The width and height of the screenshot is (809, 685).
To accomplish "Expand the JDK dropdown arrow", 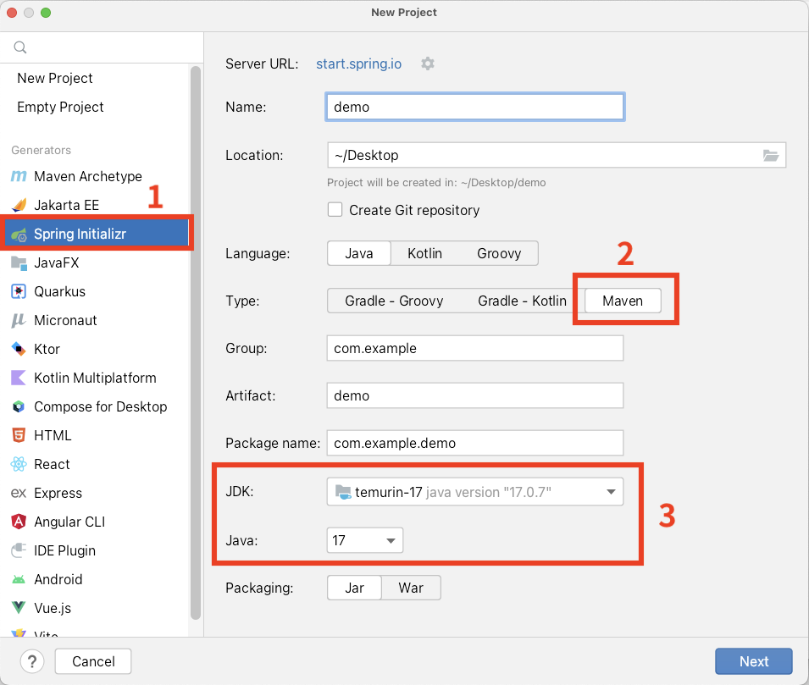I will (x=611, y=492).
